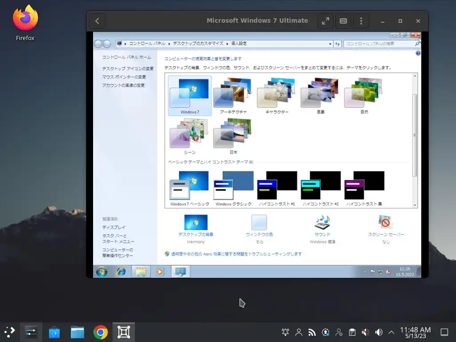Pick the シーン theme
456x342 pixels.
[x=190, y=136]
